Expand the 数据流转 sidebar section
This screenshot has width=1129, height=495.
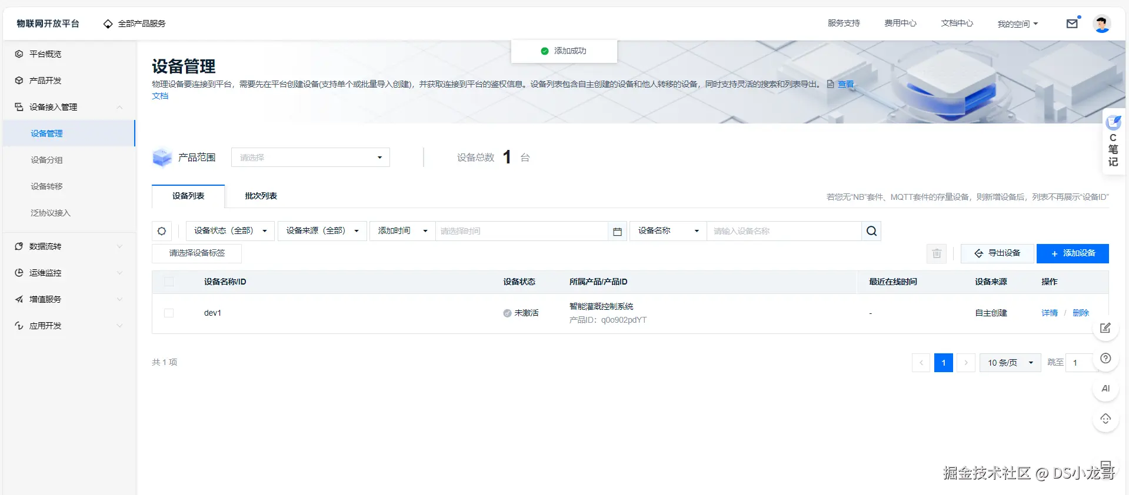pyautogui.click(x=69, y=246)
